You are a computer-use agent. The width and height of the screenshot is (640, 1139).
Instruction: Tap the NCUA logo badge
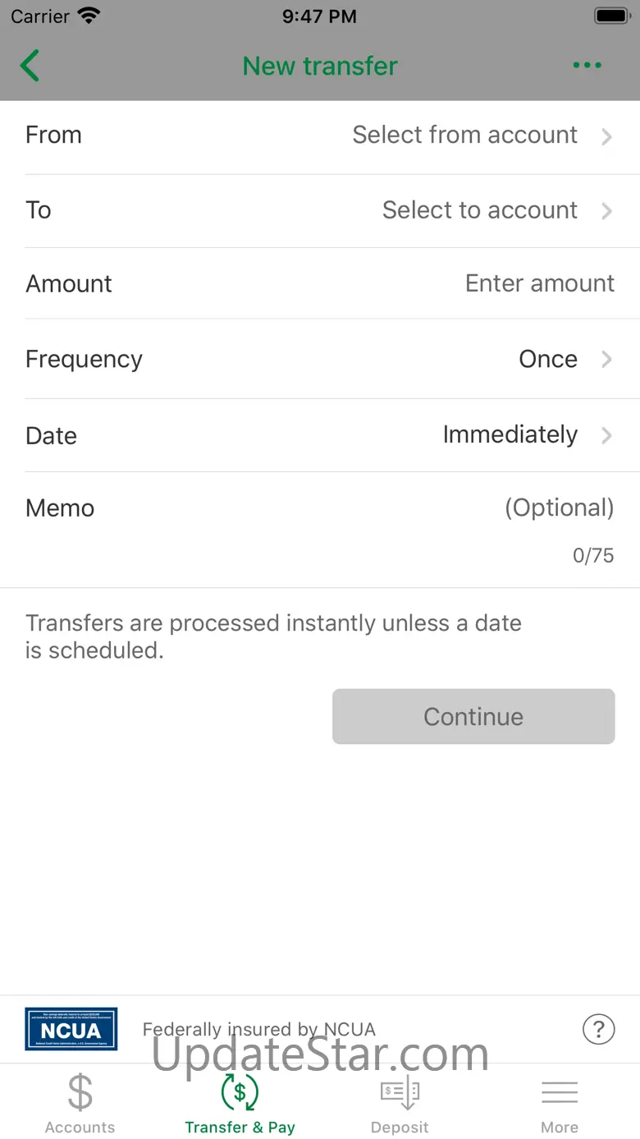point(71,1028)
